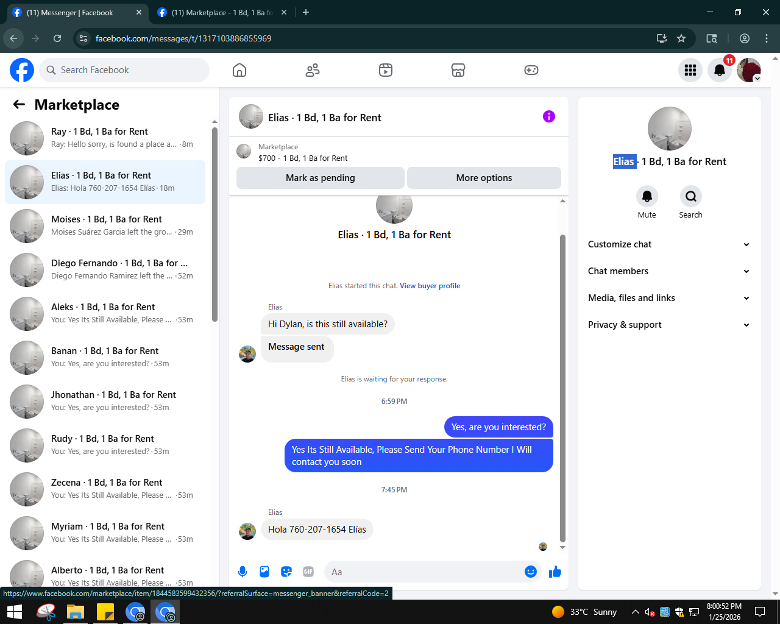Click the "Hola 760-207-1654 Elías" message
This screenshot has width=780, height=624.
click(x=317, y=530)
